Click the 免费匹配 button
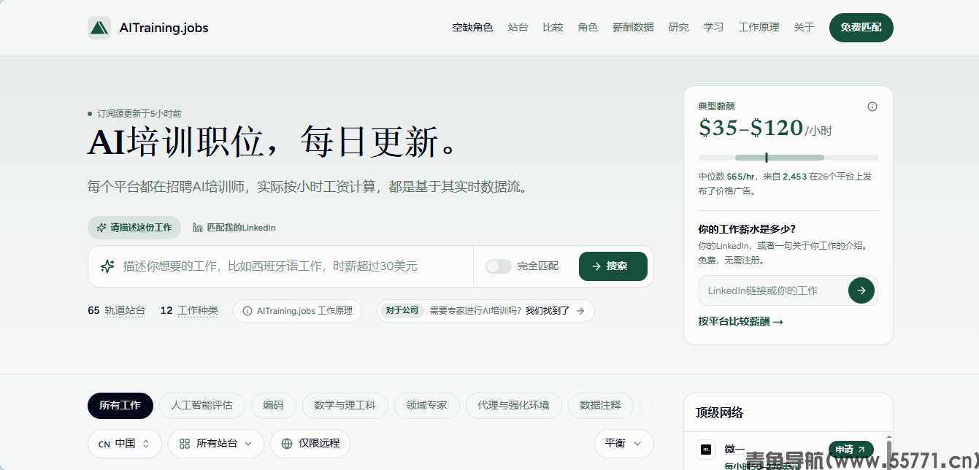This screenshot has height=470, width=979. click(861, 28)
